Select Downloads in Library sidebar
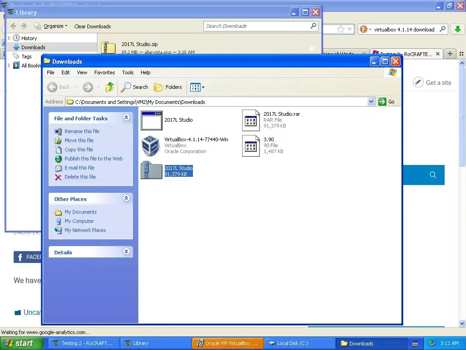The image size is (466, 350). pyautogui.click(x=33, y=47)
